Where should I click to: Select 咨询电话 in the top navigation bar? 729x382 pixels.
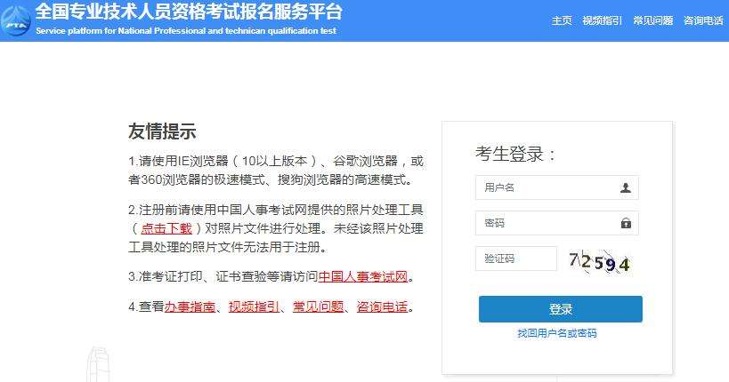click(x=703, y=20)
